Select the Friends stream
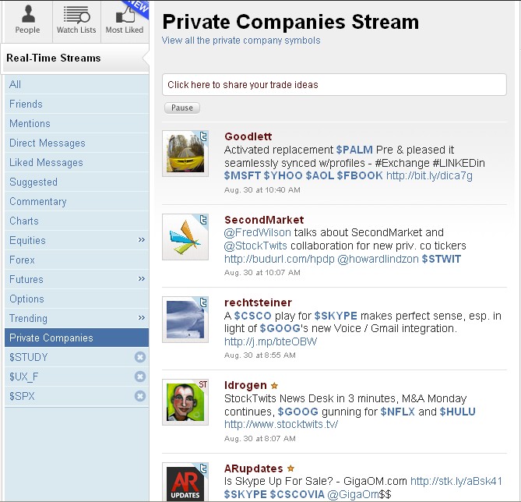Screen dimensions: 521x502 point(77,104)
